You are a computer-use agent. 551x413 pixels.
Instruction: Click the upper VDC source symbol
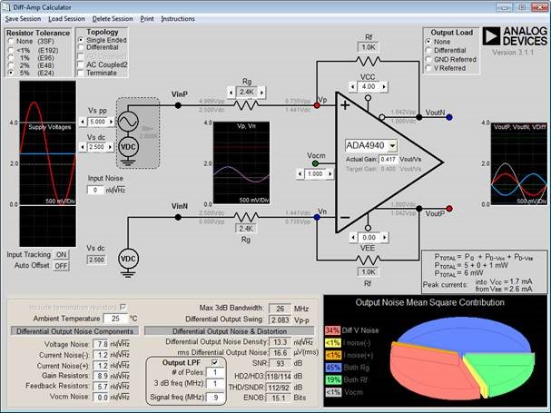128,146
